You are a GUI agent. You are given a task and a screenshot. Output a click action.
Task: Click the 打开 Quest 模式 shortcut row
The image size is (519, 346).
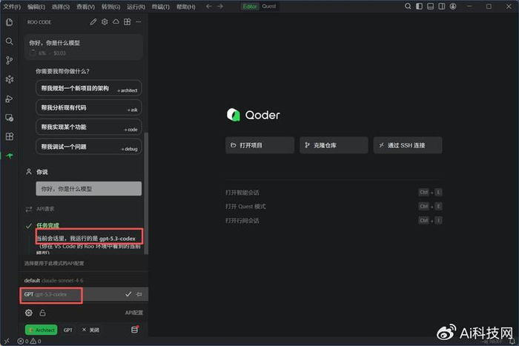click(x=334, y=207)
